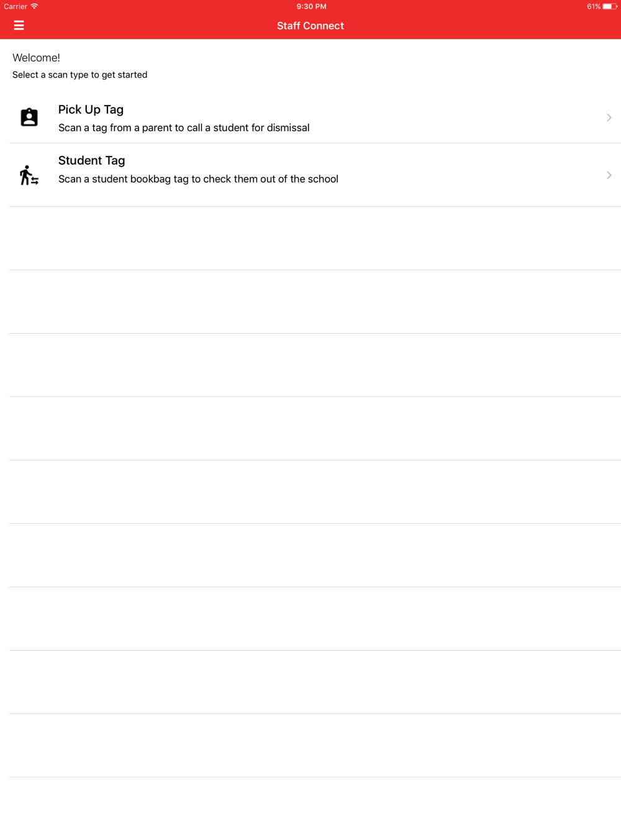The image size is (621, 829).
Task: Tap the Welcome! heading
Action: 36,58
